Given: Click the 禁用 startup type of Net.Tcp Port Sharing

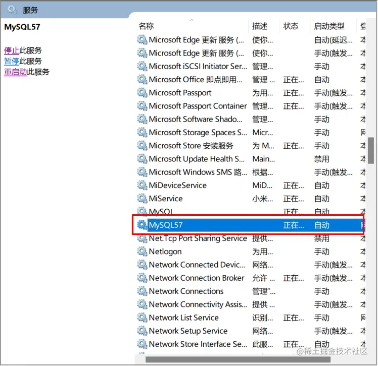Looking at the screenshot, I should [x=321, y=238].
